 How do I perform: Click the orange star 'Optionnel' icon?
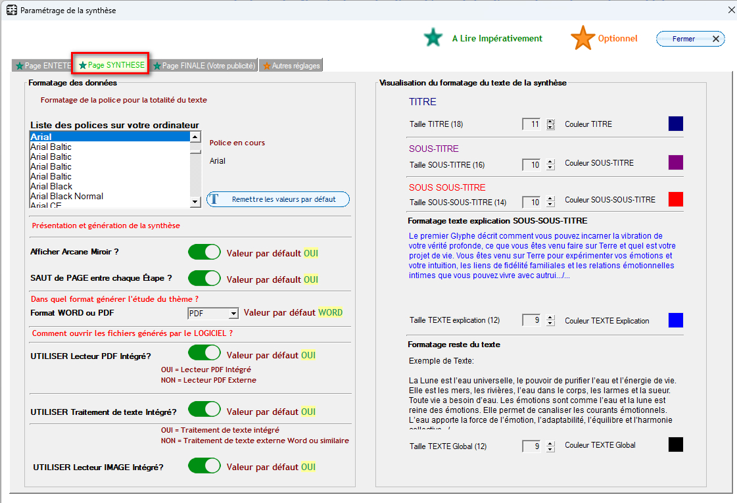pyautogui.click(x=582, y=38)
